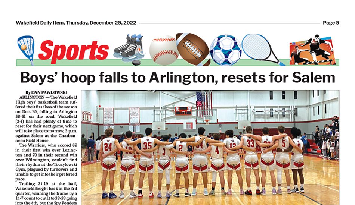
Task: Click the hurdlers track illustration
Action: coord(312,50)
